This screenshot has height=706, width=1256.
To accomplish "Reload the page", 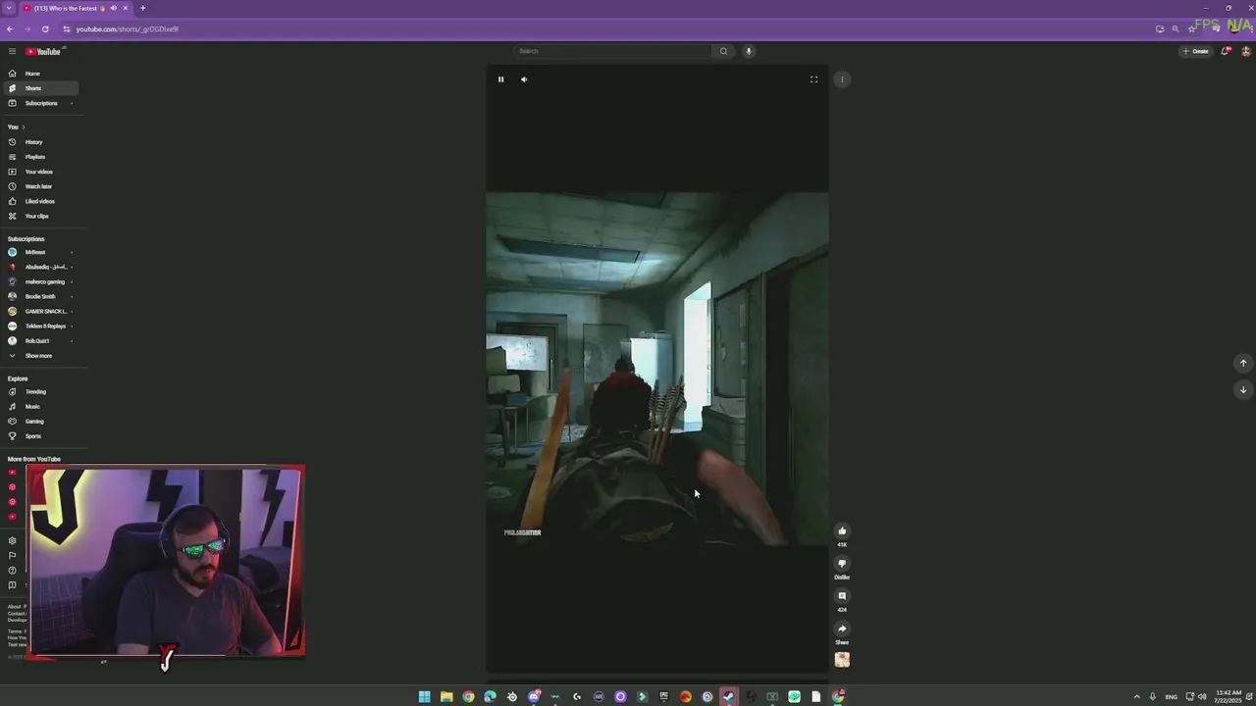I will point(45,29).
